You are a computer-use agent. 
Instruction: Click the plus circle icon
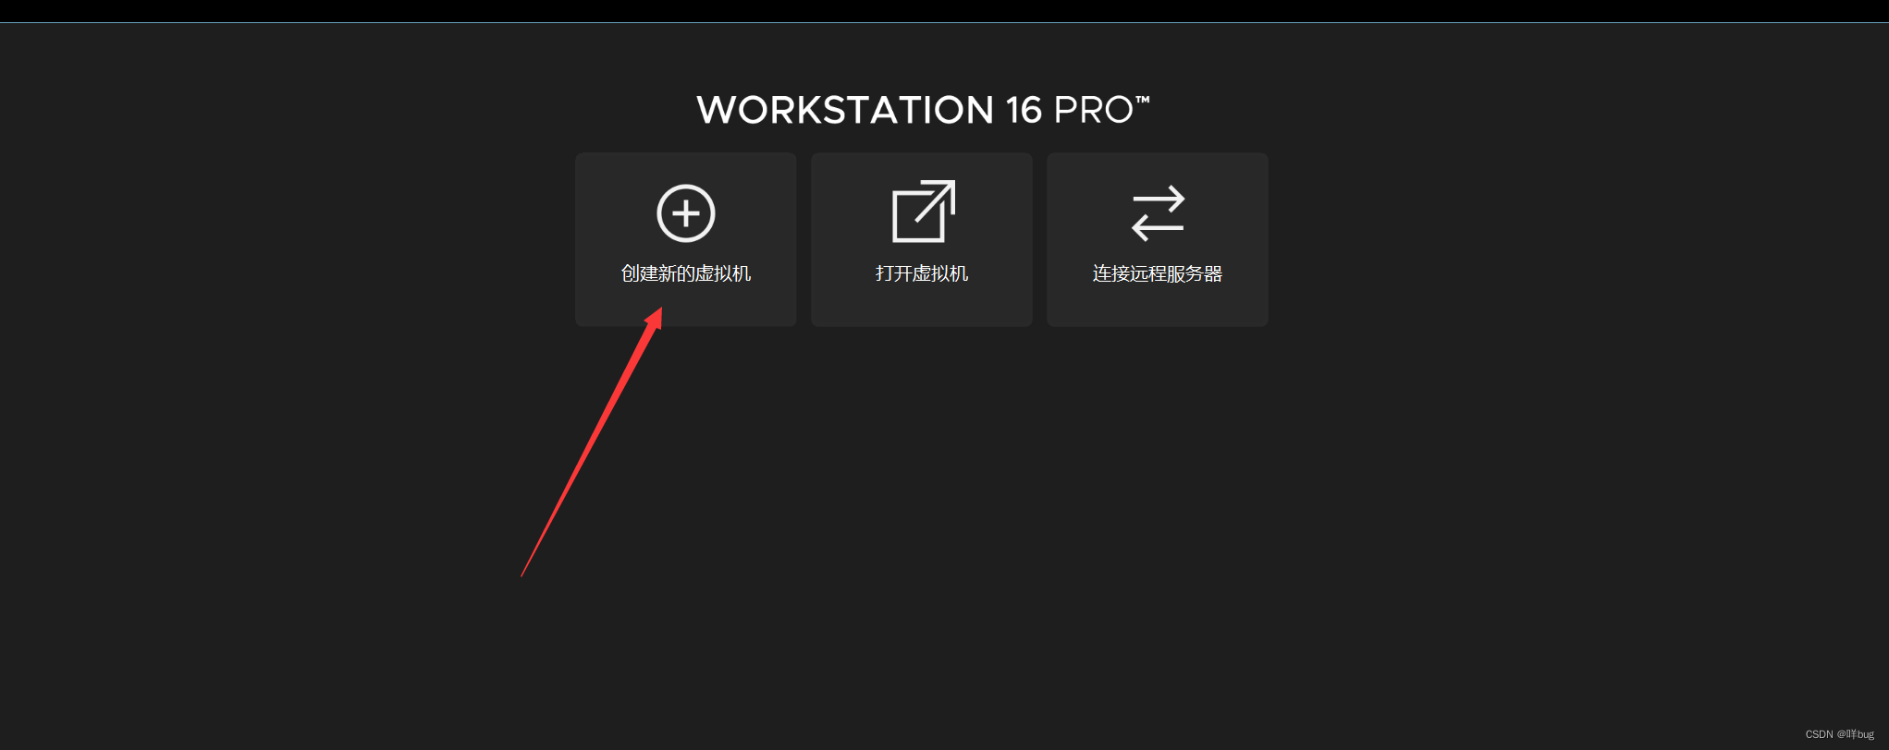(x=685, y=213)
